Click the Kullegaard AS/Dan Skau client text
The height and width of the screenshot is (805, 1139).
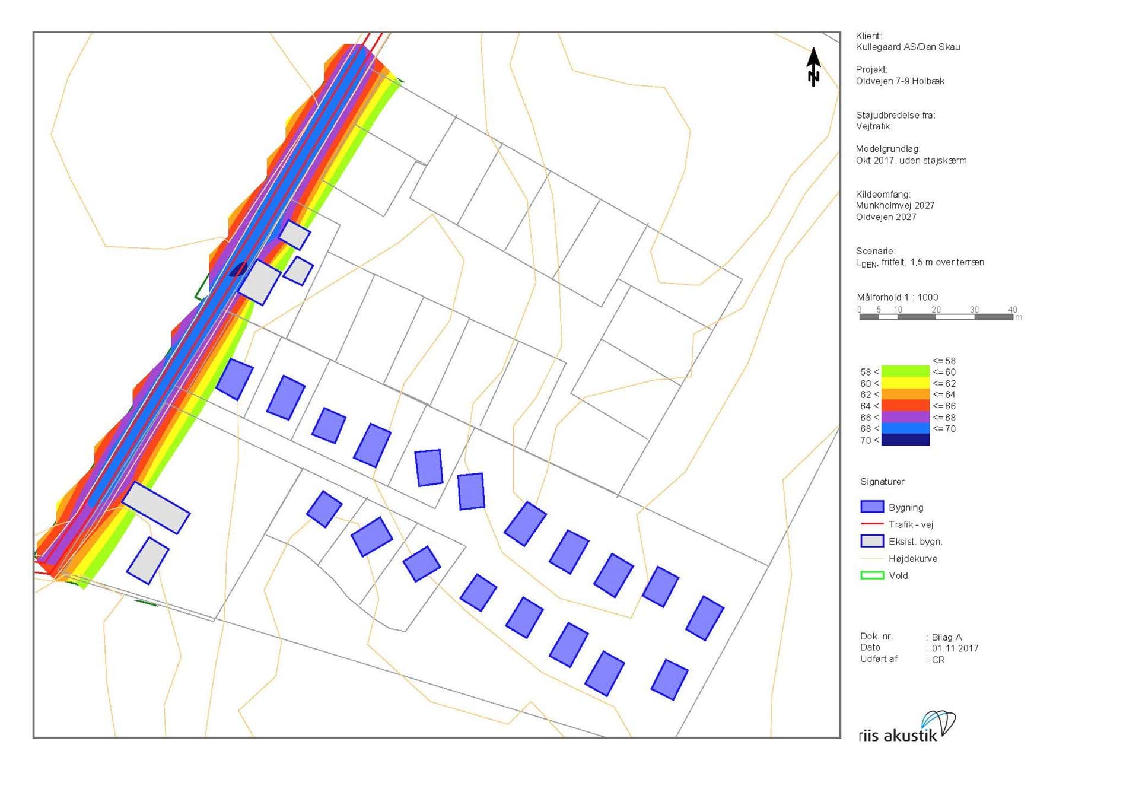click(x=907, y=47)
